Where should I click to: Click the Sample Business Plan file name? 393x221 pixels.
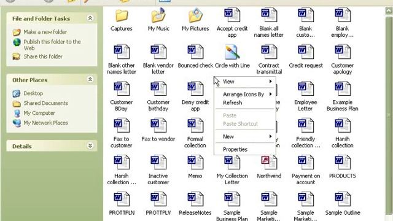click(232, 215)
